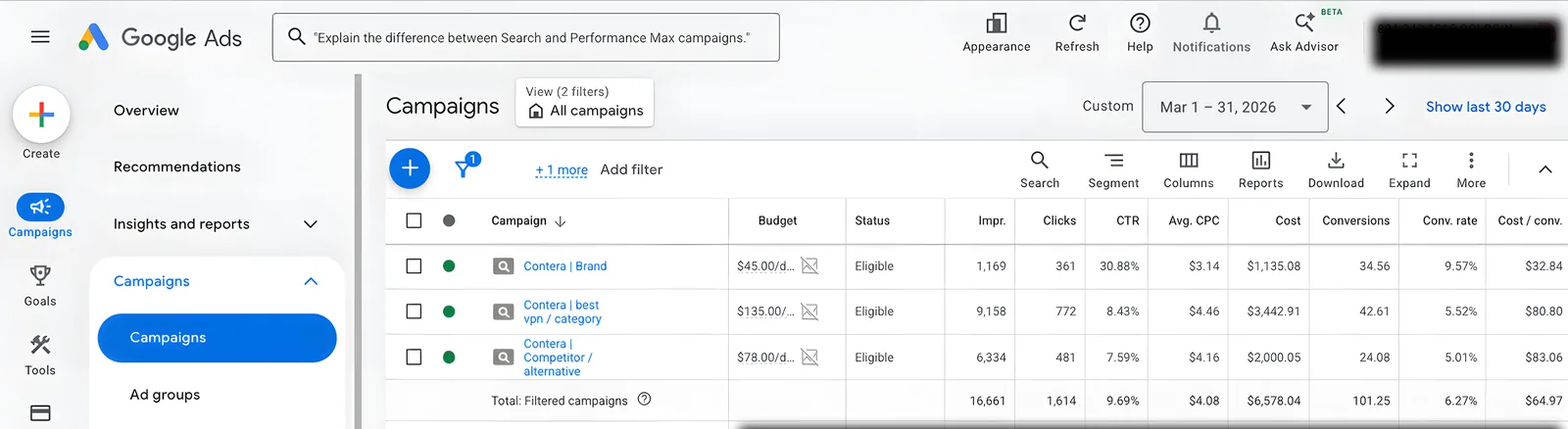Click the Google Ads logo
The width and height of the screenshot is (1568, 429).
click(160, 37)
